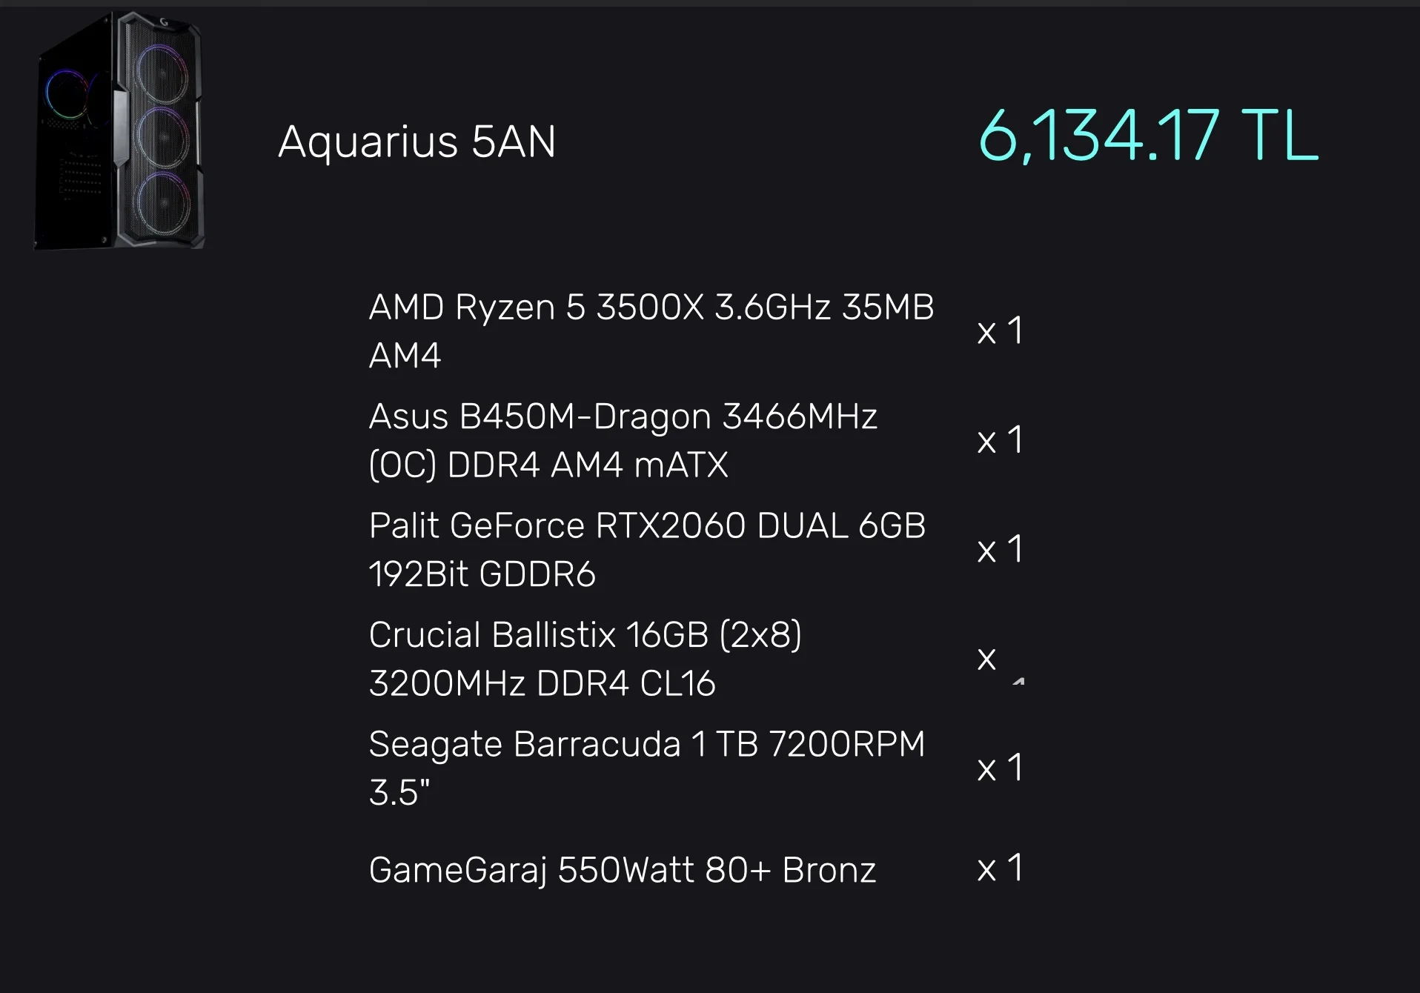Click quantity x 1 beside Asus motherboard

(x=1001, y=440)
